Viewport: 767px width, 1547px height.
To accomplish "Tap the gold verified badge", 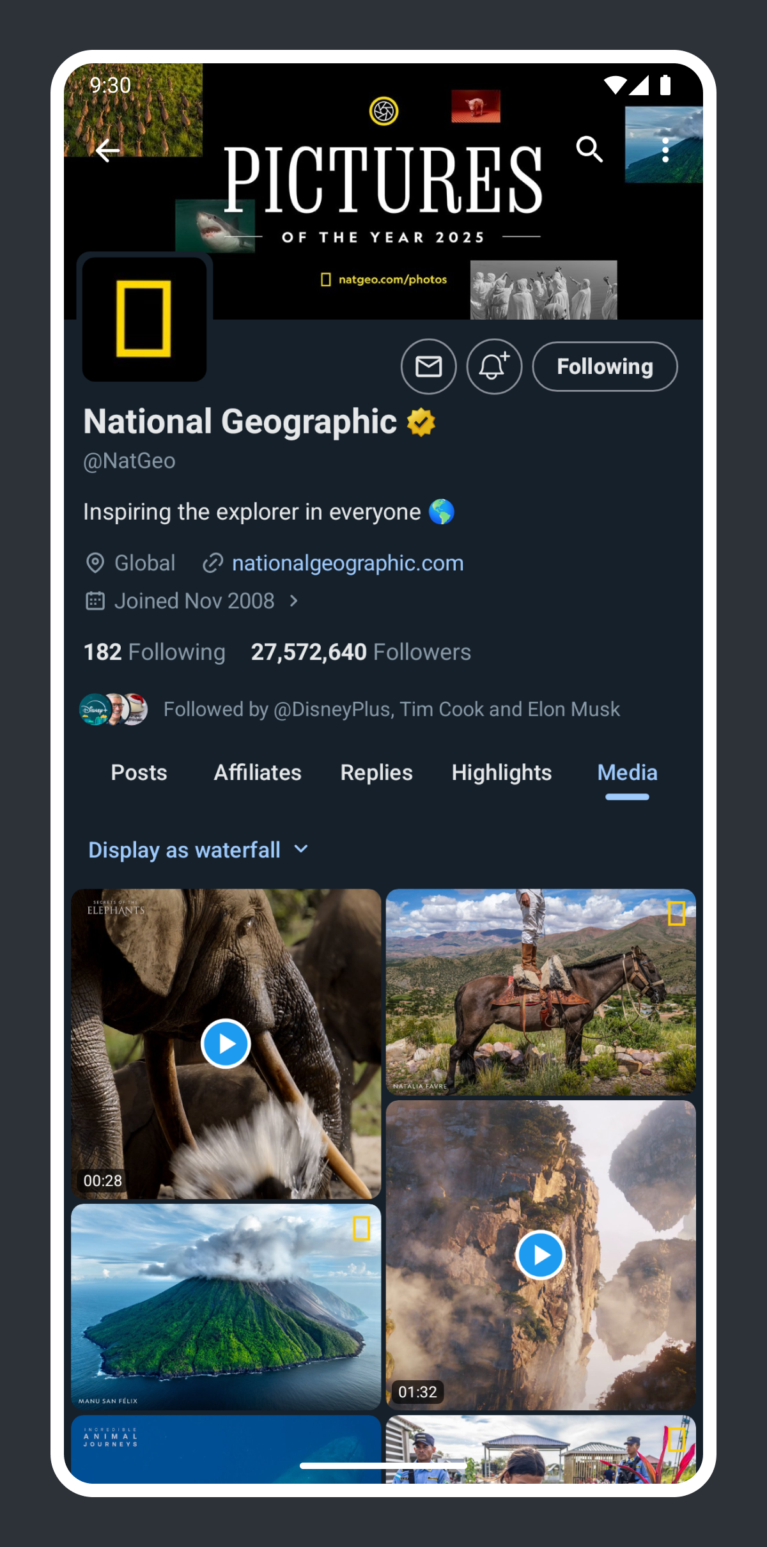I will [x=421, y=423].
